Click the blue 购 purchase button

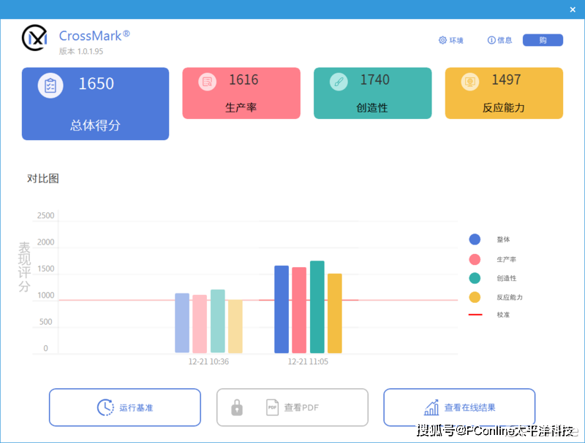click(x=543, y=40)
